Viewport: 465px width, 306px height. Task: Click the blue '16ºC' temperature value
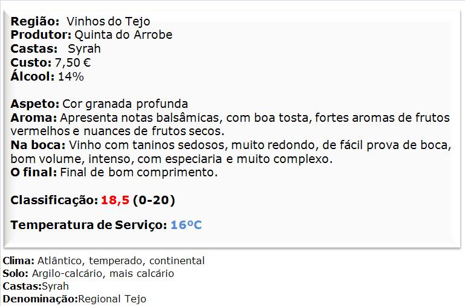coord(186,225)
